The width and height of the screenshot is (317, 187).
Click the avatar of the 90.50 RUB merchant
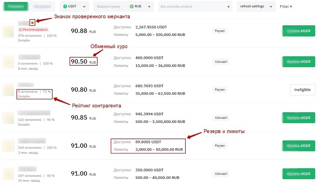coord(8,62)
